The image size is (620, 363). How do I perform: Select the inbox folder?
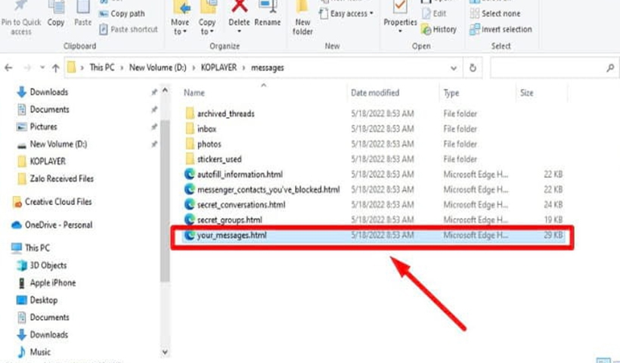click(x=207, y=129)
